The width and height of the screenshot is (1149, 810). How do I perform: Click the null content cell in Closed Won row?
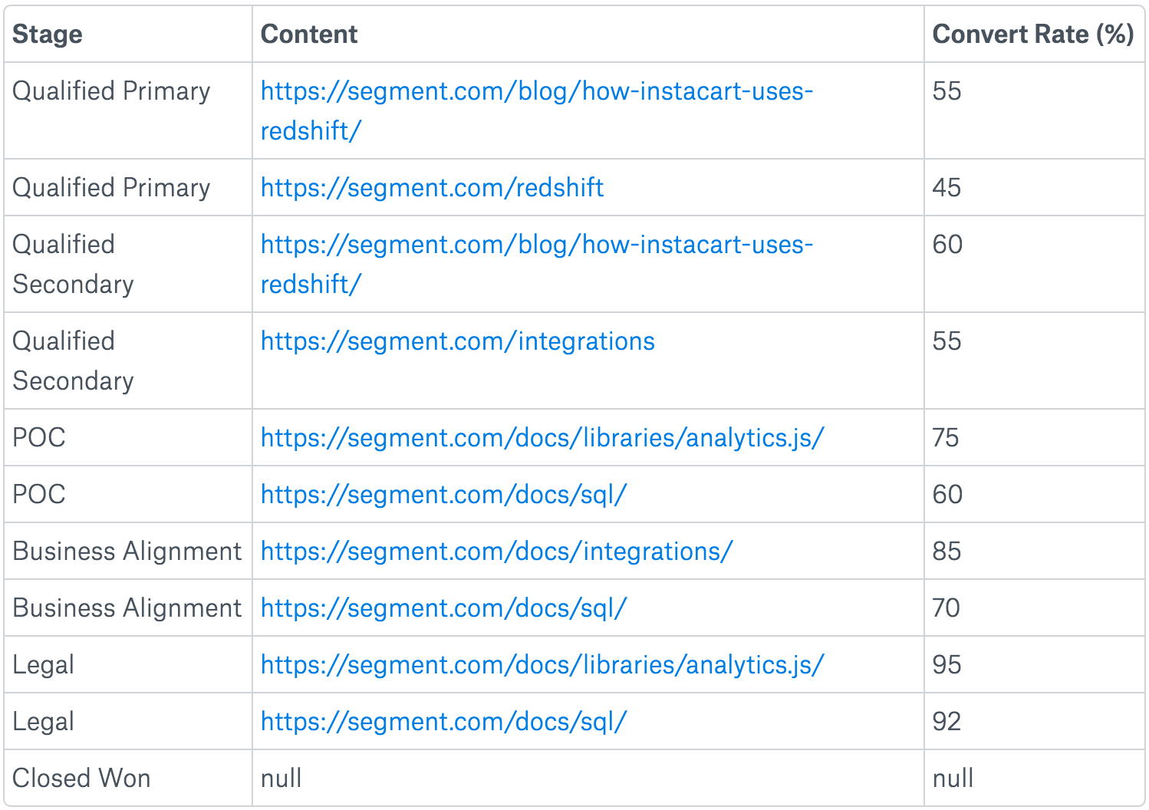281,779
